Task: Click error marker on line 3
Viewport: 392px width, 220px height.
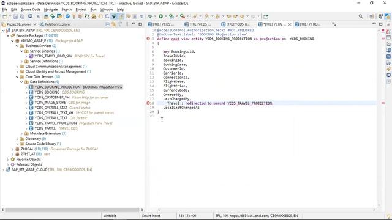Action: (148, 38)
